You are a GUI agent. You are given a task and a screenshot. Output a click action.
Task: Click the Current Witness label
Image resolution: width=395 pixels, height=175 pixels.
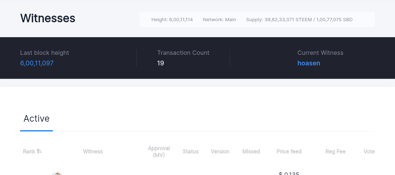click(x=320, y=53)
